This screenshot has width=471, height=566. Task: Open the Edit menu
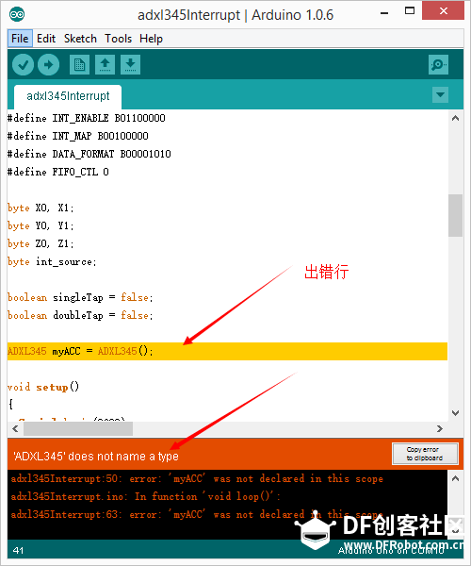coord(46,39)
